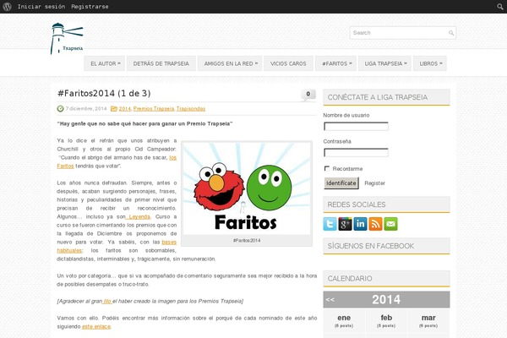507x338 pixels.
Task: Open the VICIOS CAROS menu item
Action: tap(288, 63)
